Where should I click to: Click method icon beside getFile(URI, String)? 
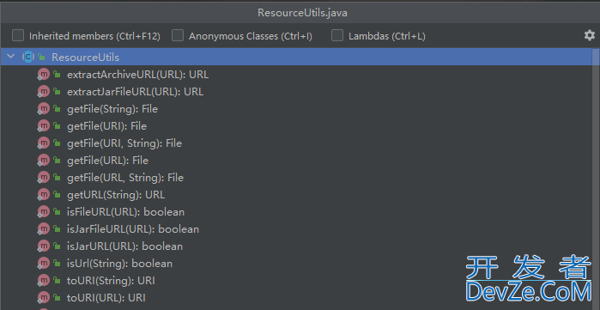coord(43,143)
